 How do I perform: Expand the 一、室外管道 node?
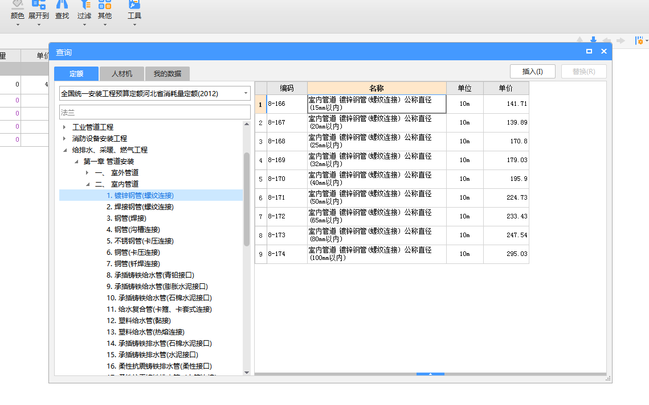87,173
